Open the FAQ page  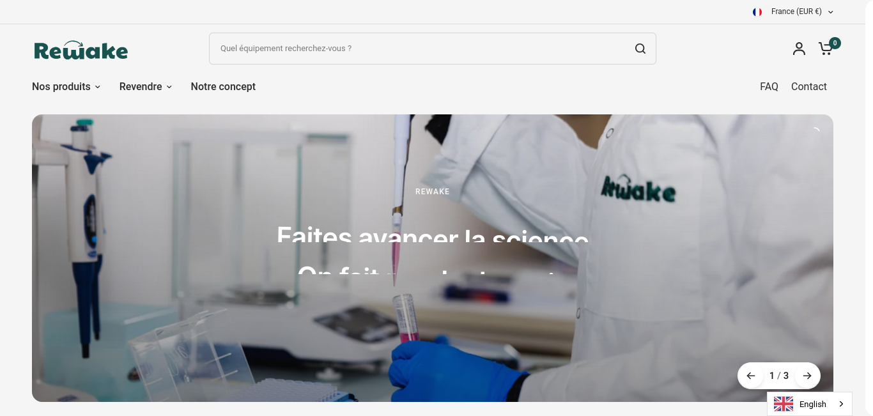(x=769, y=87)
